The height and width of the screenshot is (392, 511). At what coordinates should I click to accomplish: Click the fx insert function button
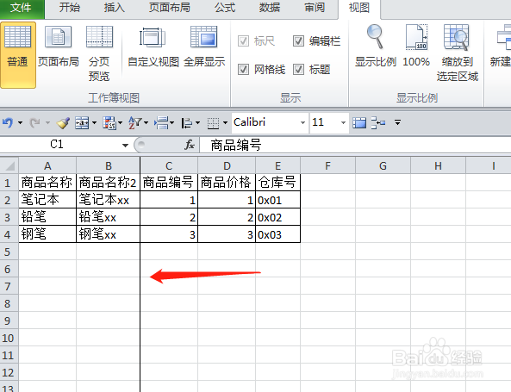tap(190, 145)
